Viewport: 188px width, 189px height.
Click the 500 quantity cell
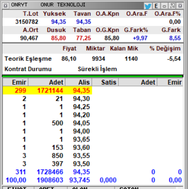click(x=57, y=123)
